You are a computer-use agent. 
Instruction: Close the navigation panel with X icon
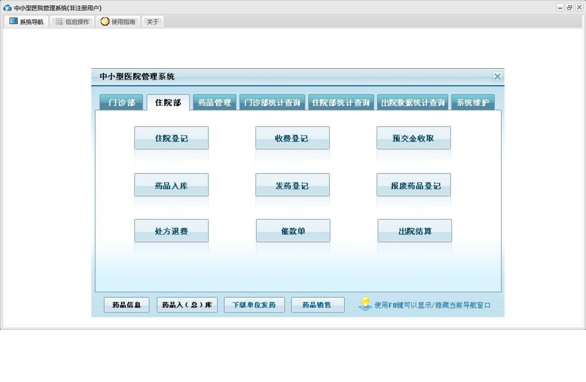coord(497,76)
